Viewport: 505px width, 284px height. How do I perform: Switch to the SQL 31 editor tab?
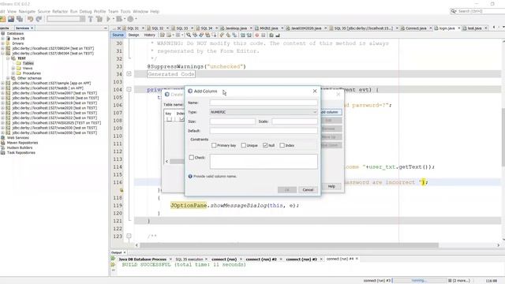tap(133, 28)
